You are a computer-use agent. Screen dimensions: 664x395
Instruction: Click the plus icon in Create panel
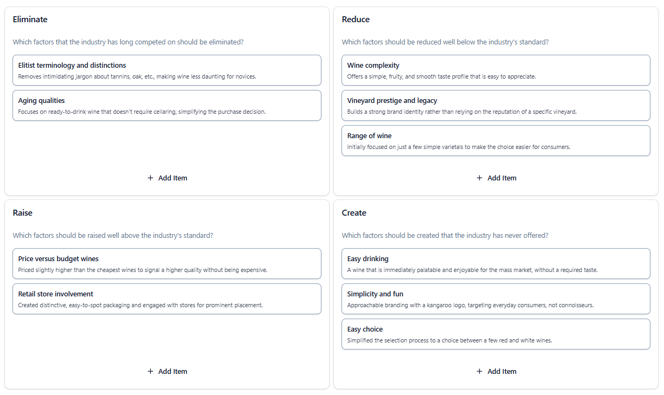pos(479,371)
